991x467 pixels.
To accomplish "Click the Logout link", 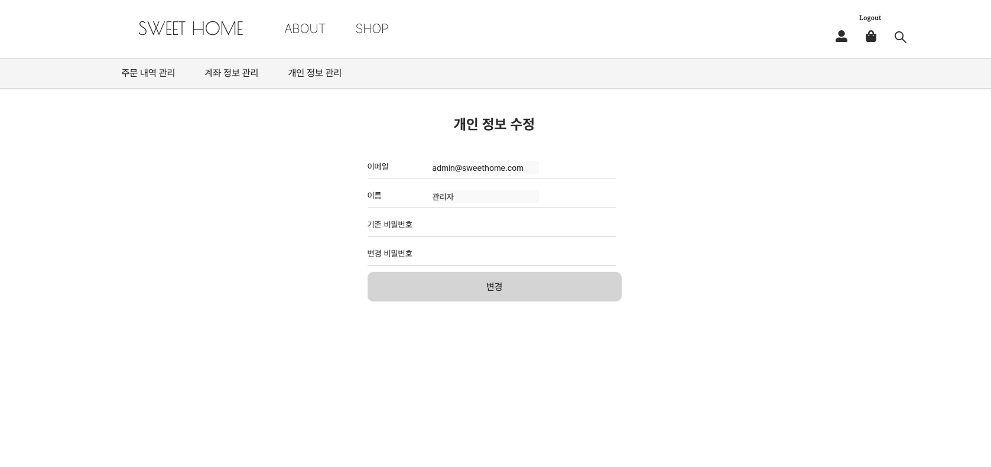I will point(870,18).
